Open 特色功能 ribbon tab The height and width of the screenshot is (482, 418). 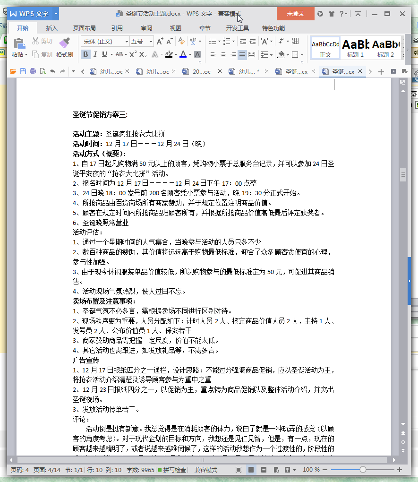pos(273,28)
